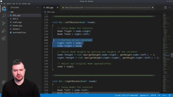Viewport: 173px width, 97px height.
Task: Open Source Control view icon
Action: (x=4, y=23)
